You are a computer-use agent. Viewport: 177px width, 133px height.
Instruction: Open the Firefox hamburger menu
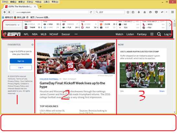tap(172, 12)
